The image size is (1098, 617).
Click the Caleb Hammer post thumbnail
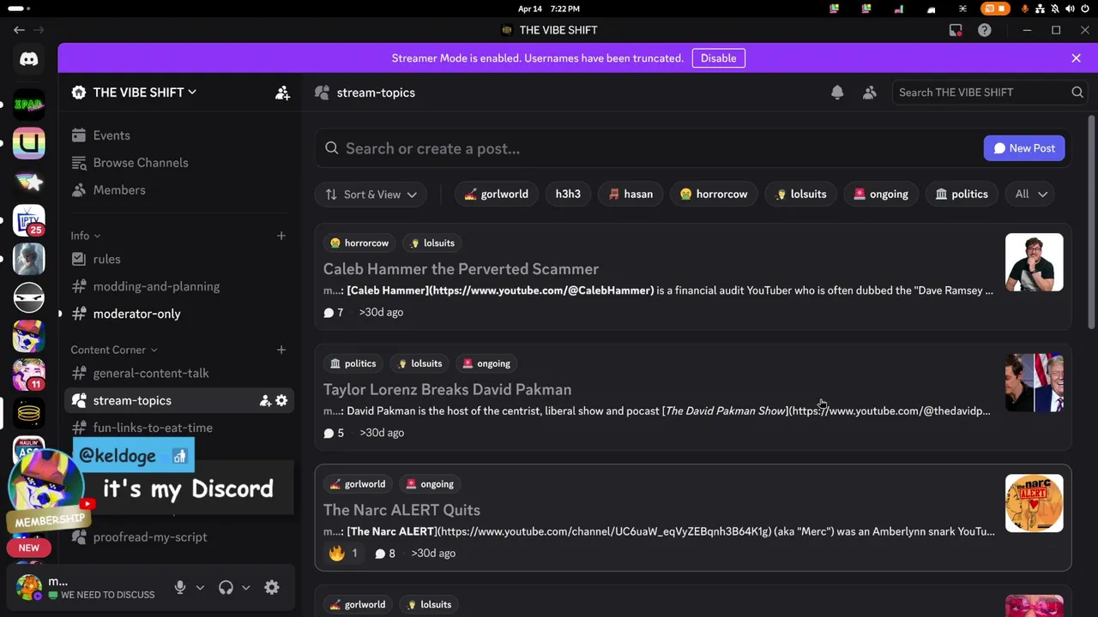click(1034, 262)
